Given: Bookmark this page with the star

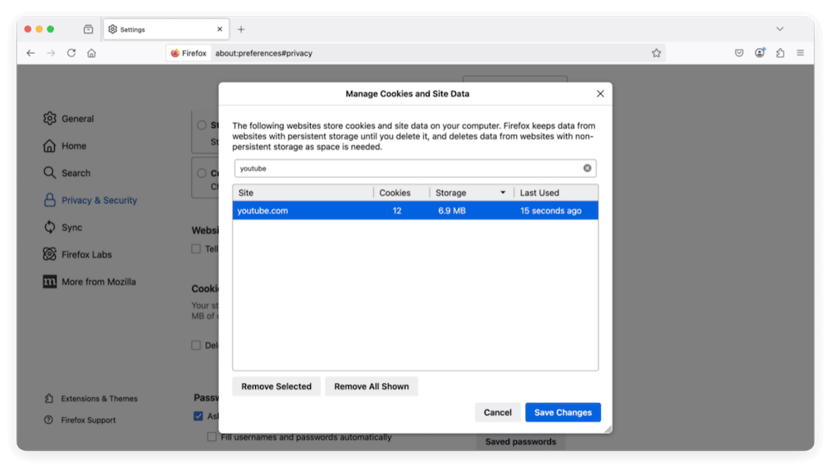Looking at the screenshot, I should [656, 53].
